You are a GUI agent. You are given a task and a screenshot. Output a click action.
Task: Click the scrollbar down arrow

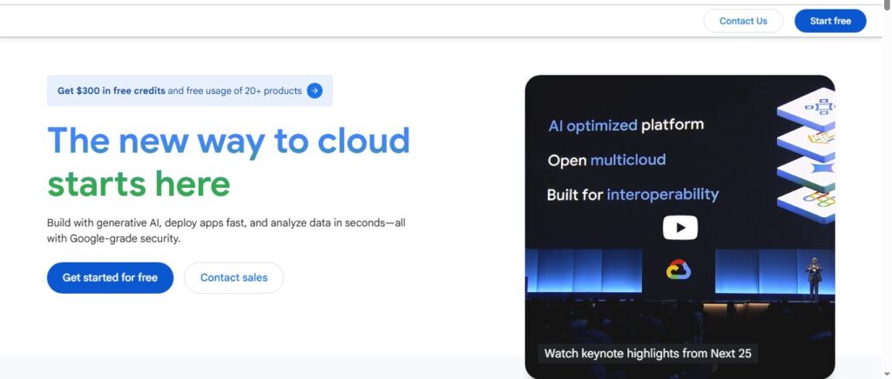[887, 375]
